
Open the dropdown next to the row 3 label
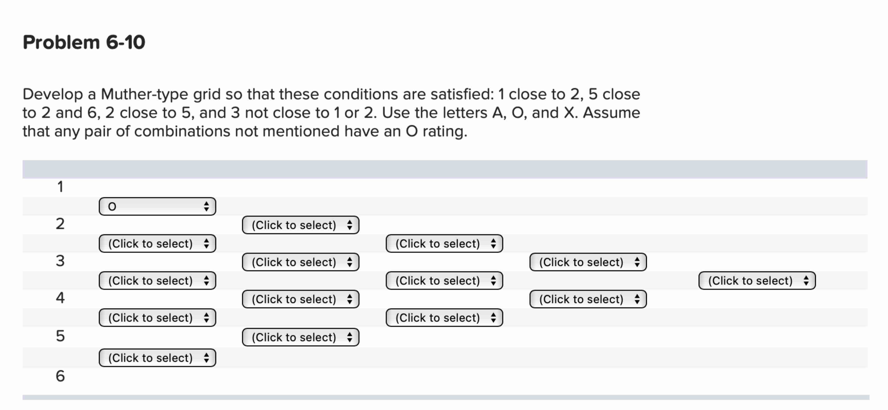pyautogui.click(x=300, y=262)
